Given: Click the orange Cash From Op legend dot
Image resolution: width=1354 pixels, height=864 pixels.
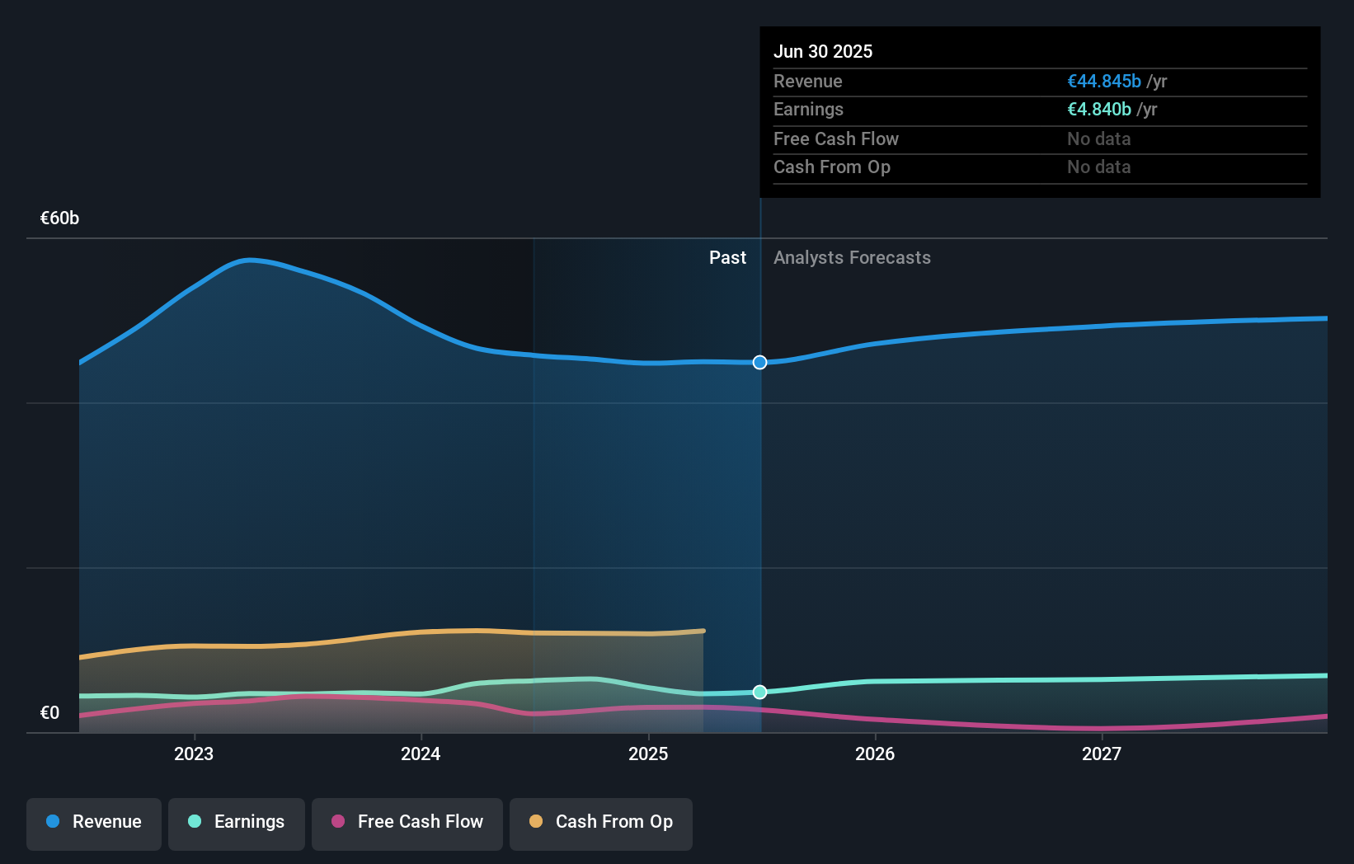Looking at the screenshot, I should pyautogui.click(x=537, y=822).
